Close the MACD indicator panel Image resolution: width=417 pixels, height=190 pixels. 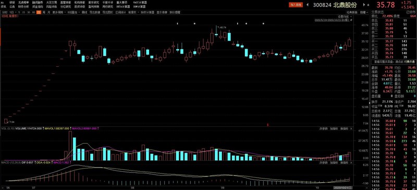(351, 162)
